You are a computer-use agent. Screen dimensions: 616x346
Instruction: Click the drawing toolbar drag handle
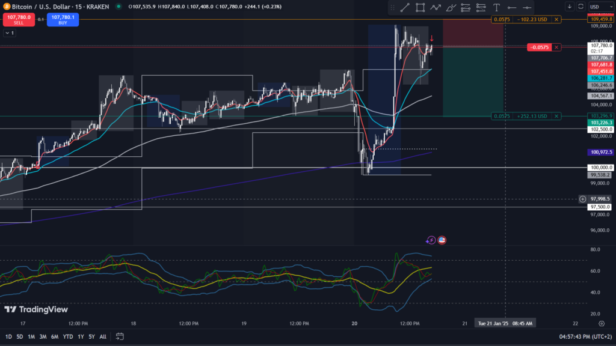tap(393, 7)
